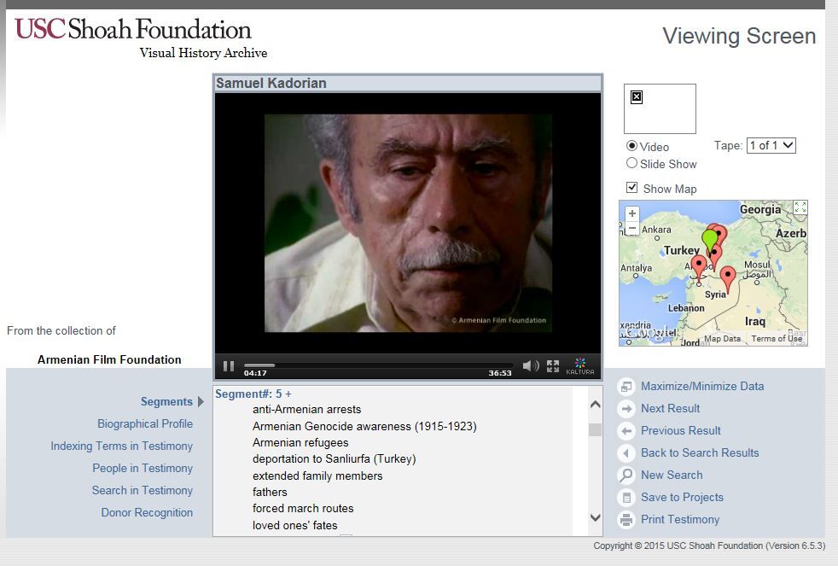Image resolution: width=838 pixels, height=566 pixels.
Task: Select 'loved ones' fates' term
Action: pyautogui.click(x=295, y=525)
